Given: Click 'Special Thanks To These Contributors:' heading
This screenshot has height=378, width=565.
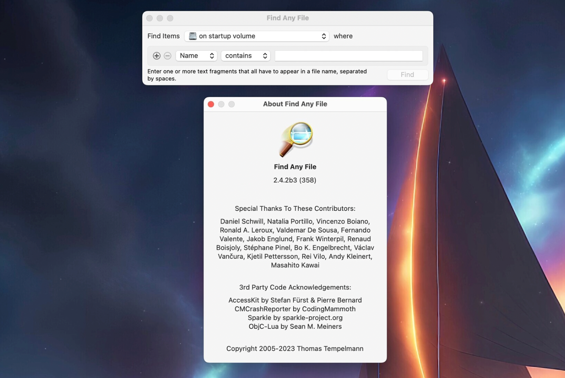Looking at the screenshot, I should tap(295, 209).
